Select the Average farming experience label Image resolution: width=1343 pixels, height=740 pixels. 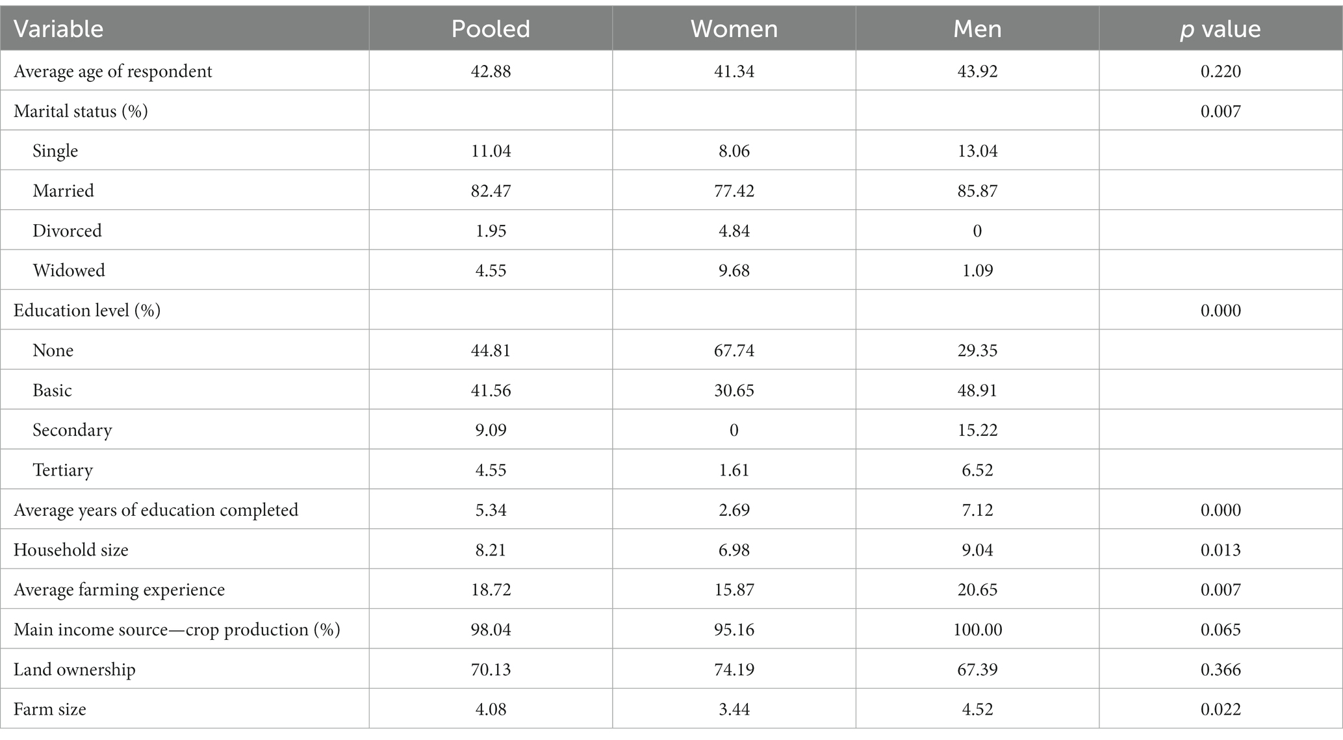(x=119, y=590)
